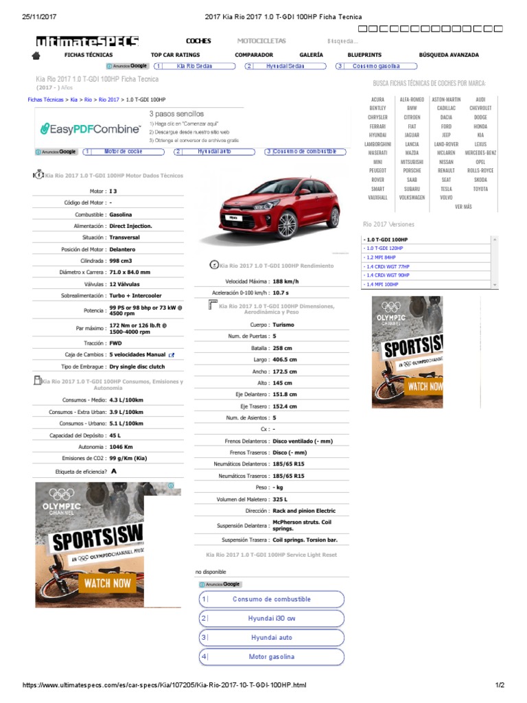
Task: Click the Kia Rio Sedan ad link
Action: (x=194, y=67)
